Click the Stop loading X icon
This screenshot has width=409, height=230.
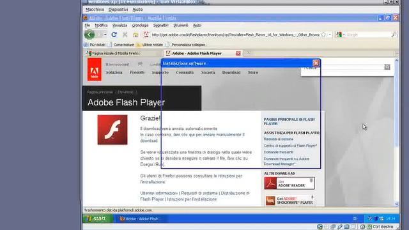125,34
